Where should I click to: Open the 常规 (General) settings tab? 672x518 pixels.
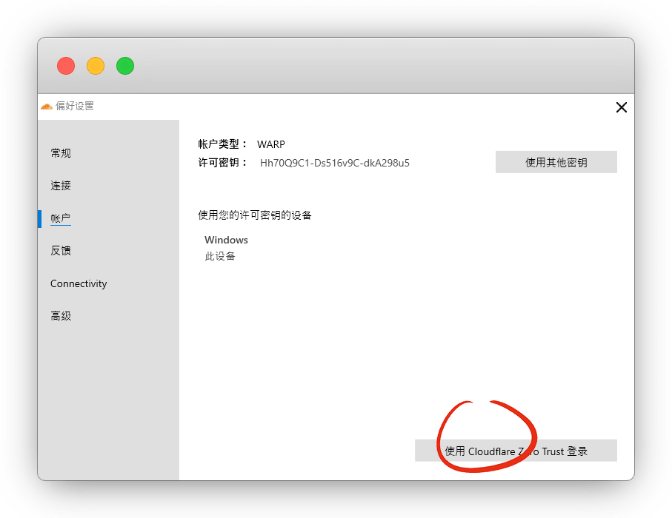click(61, 153)
